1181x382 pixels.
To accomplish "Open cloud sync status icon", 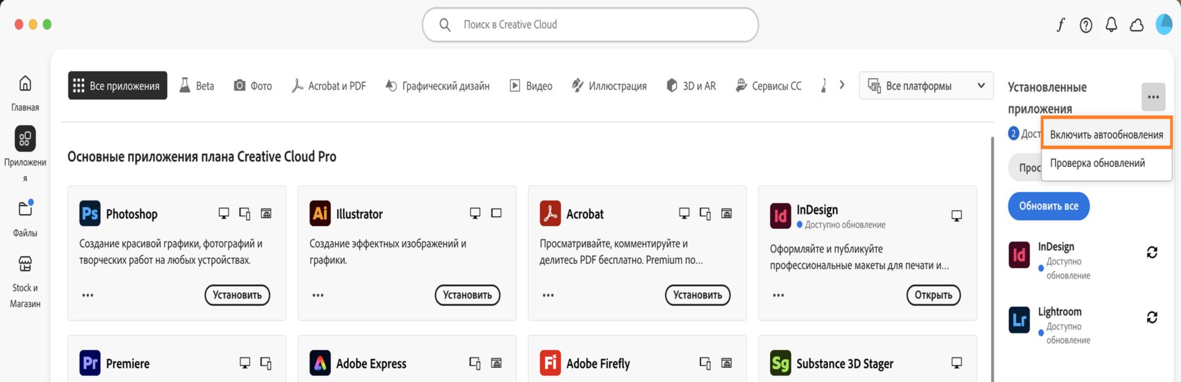I will [1137, 25].
